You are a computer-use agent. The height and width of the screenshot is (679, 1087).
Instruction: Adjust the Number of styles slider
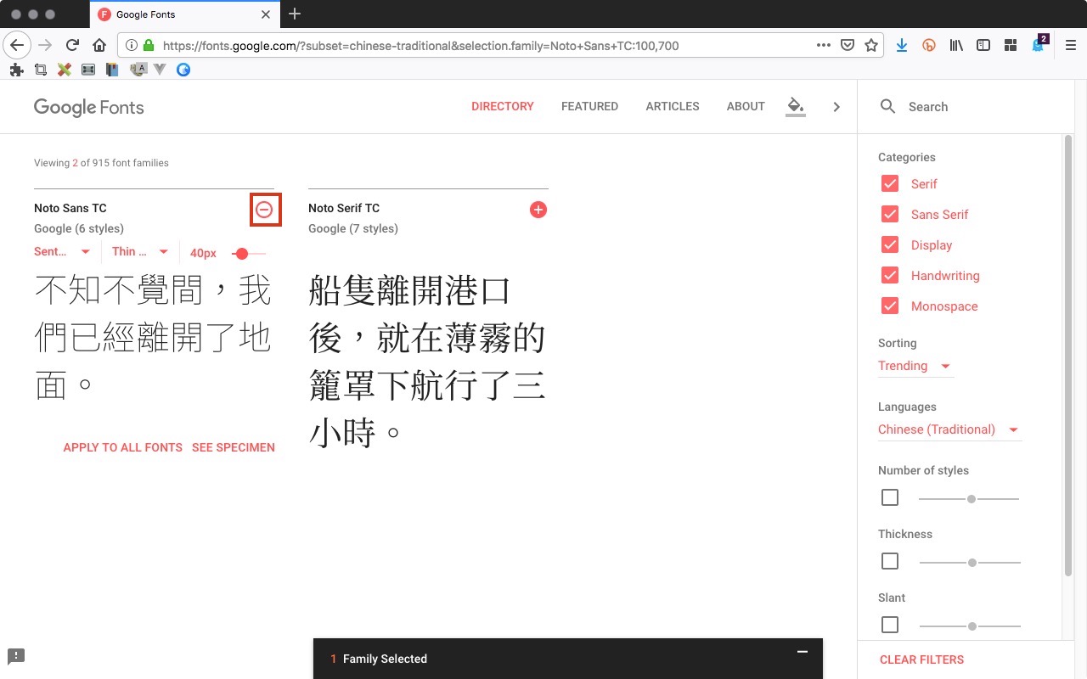pos(969,499)
